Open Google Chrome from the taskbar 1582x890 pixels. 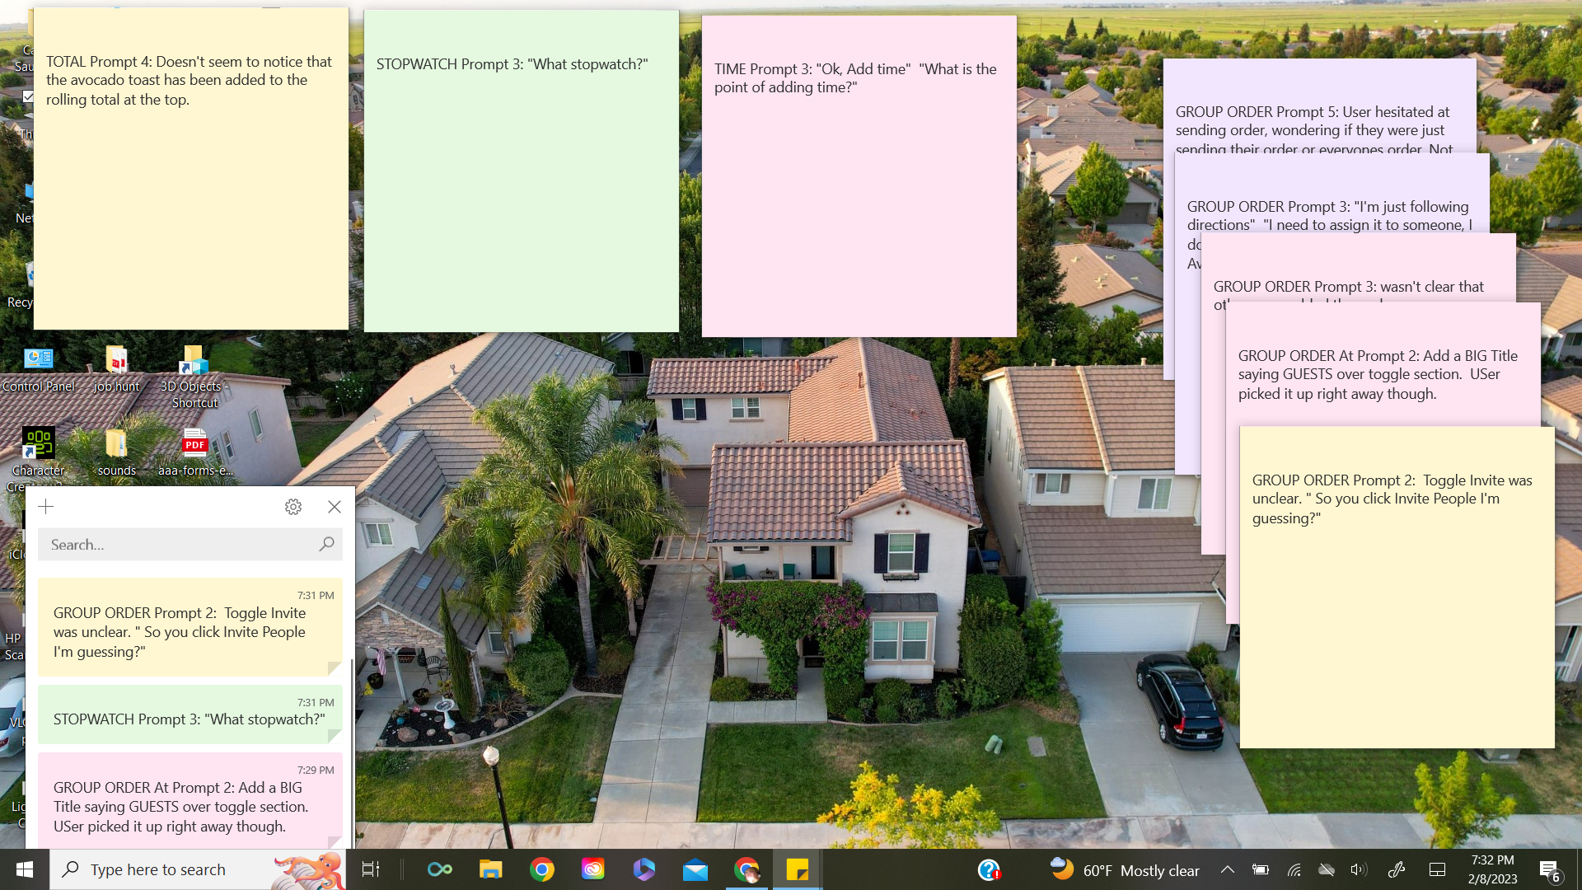(542, 869)
